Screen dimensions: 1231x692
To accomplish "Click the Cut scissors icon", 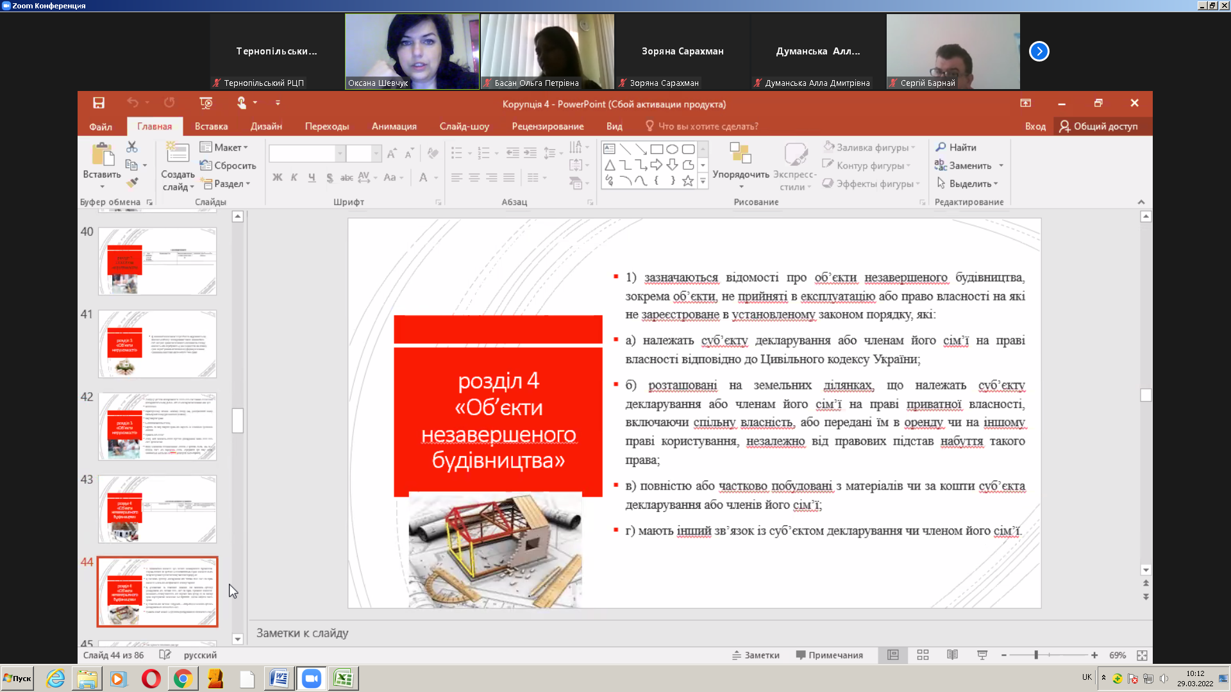I will (132, 147).
